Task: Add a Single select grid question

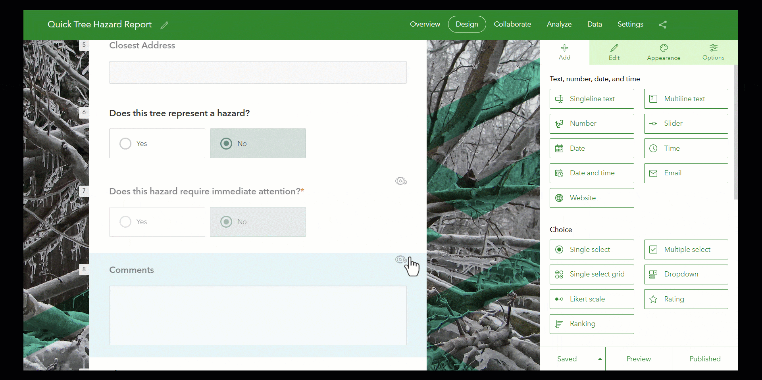Action: point(592,274)
